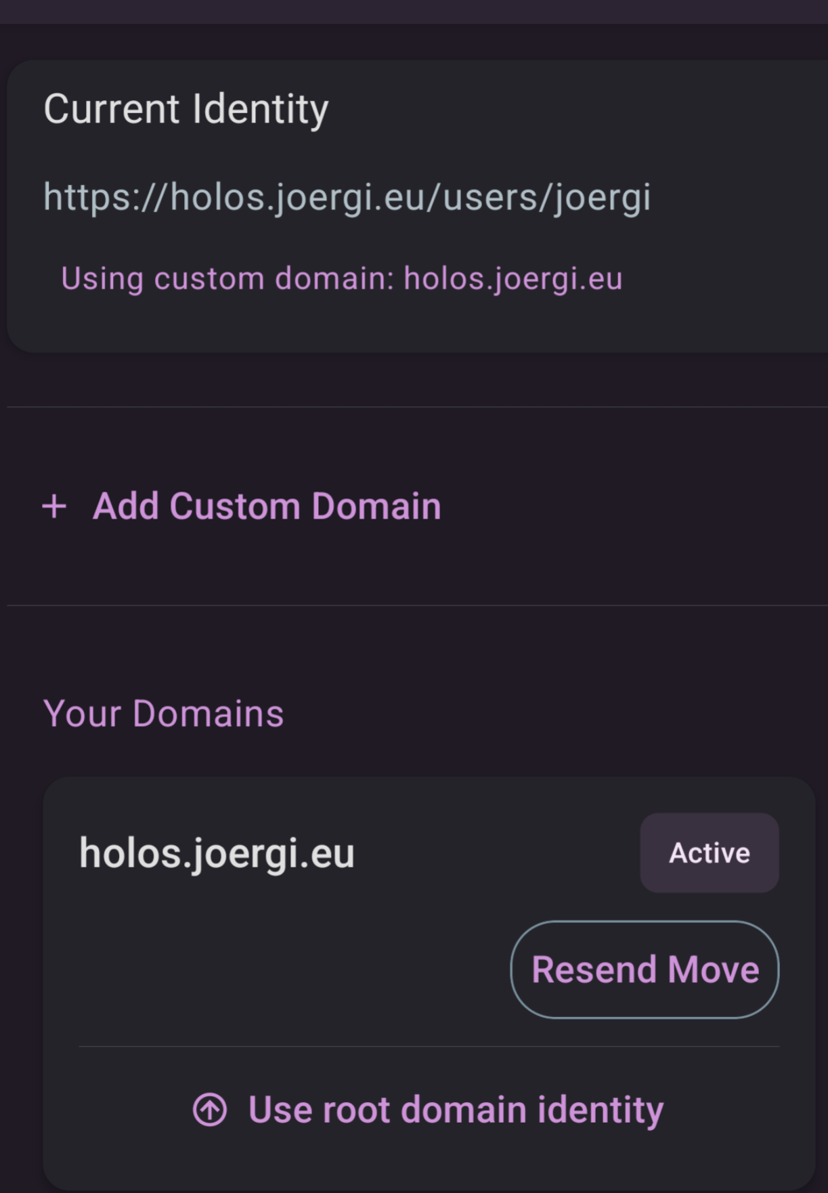The image size is (828, 1193).
Task: Select holos.joergi.eu in Your Domains list
Action: (217, 853)
